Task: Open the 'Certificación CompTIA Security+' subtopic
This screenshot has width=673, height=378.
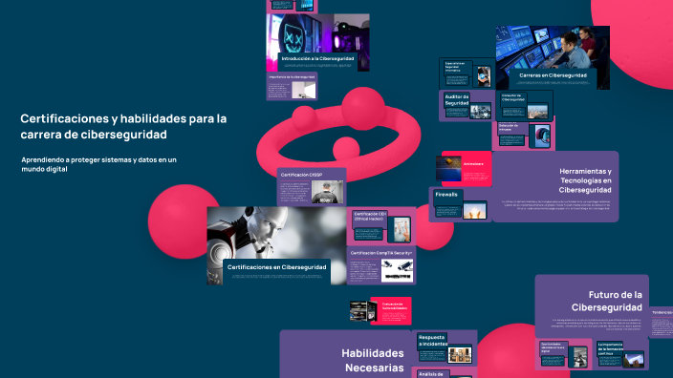Action: coord(381,264)
